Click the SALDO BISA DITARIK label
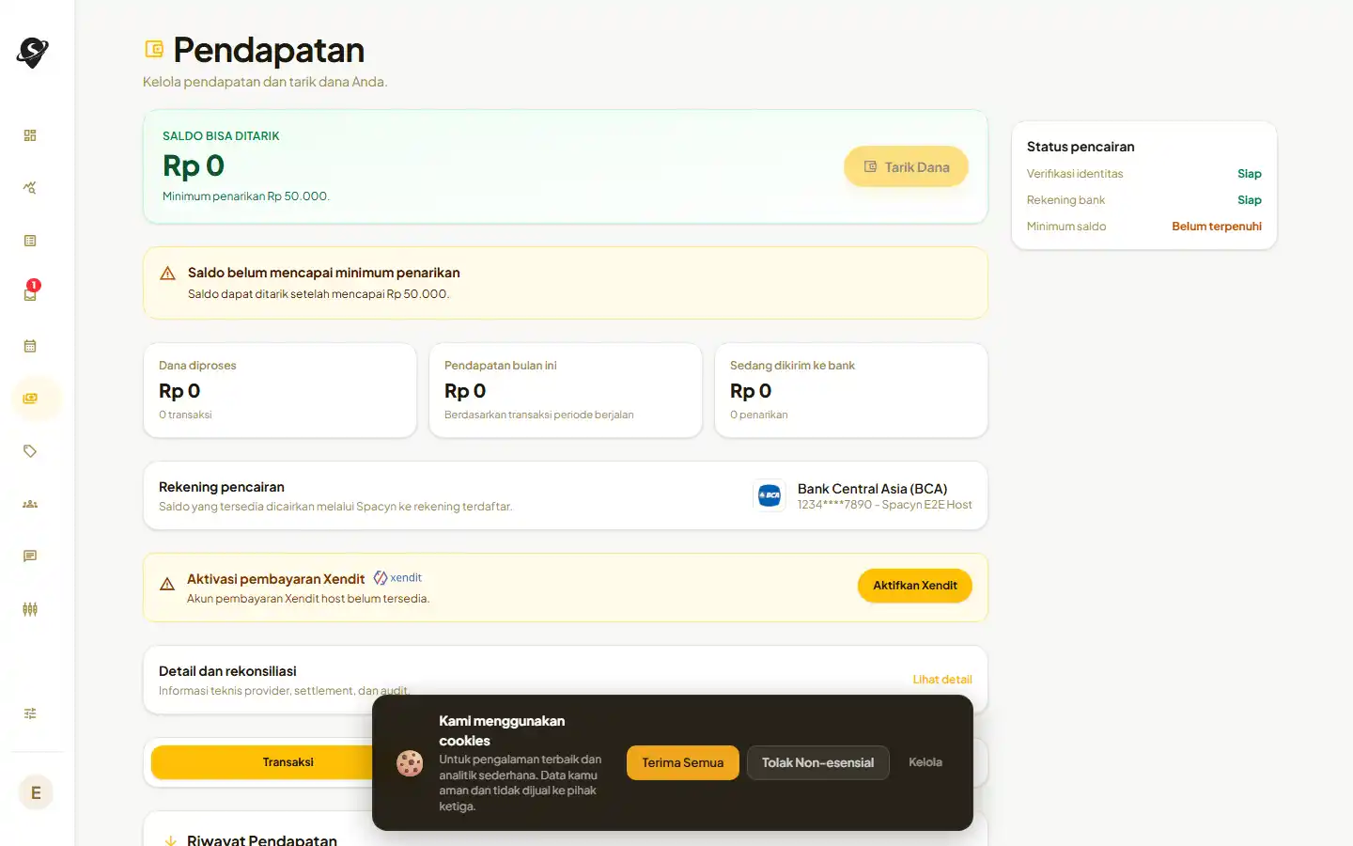1353x846 pixels. click(x=221, y=136)
